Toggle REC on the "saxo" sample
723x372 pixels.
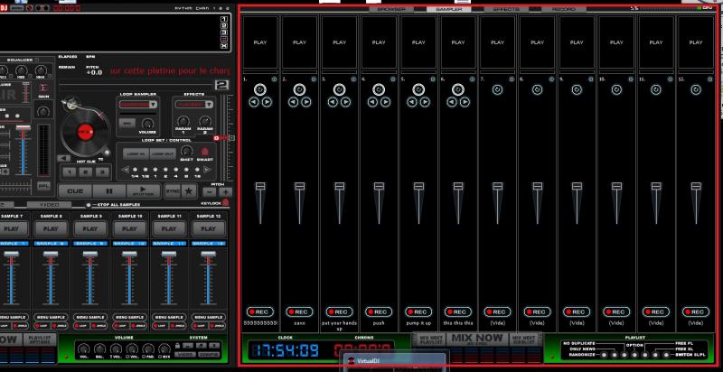pyautogui.click(x=299, y=312)
